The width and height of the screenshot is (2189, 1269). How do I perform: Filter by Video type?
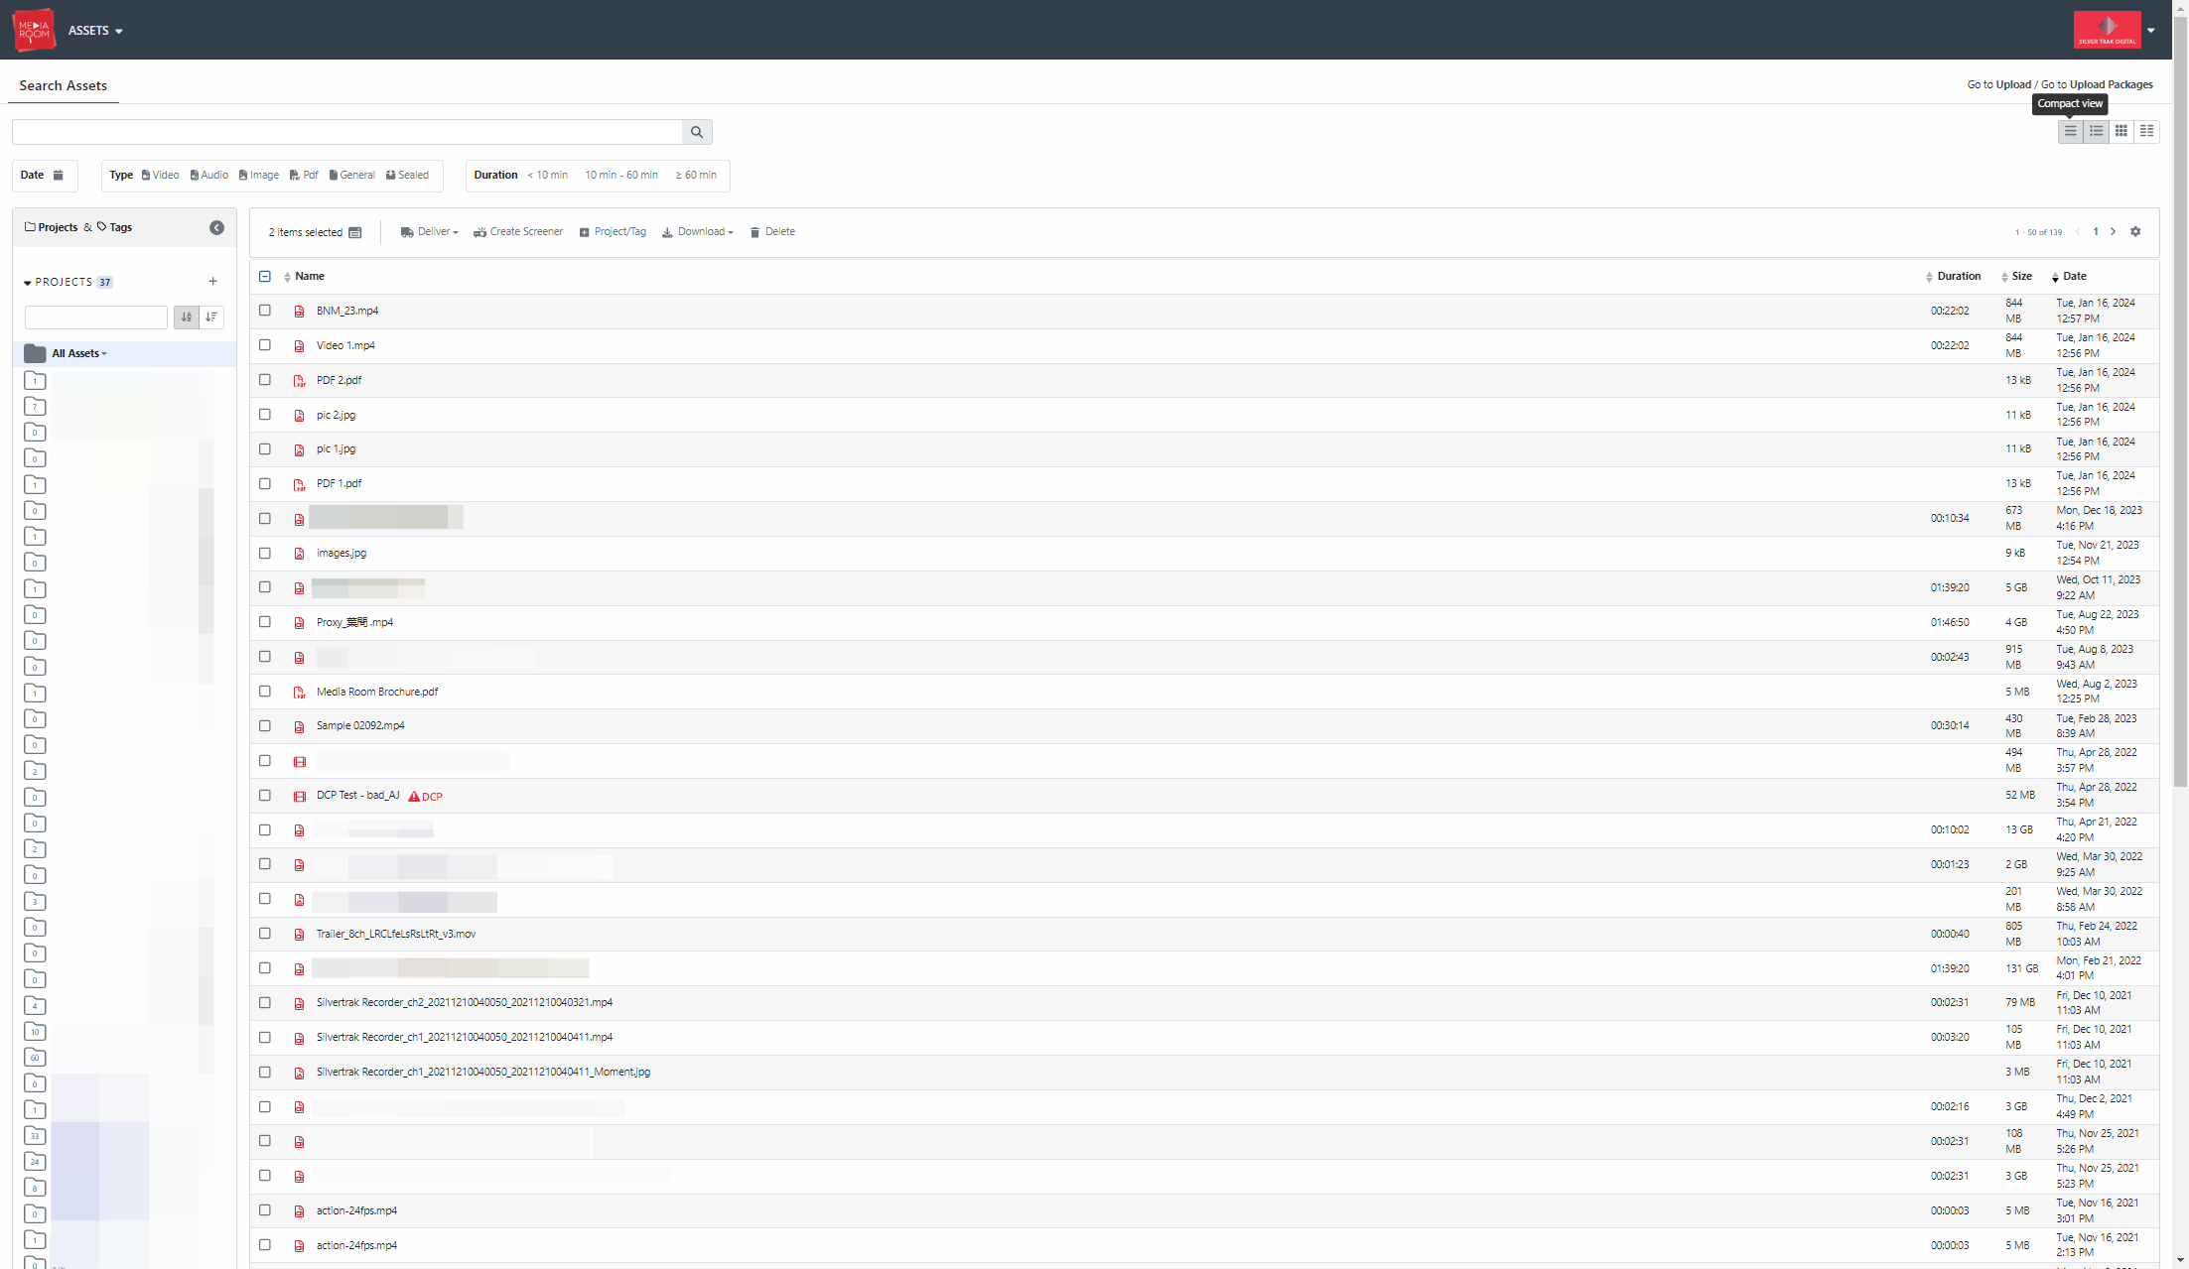pyautogui.click(x=160, y=176)
